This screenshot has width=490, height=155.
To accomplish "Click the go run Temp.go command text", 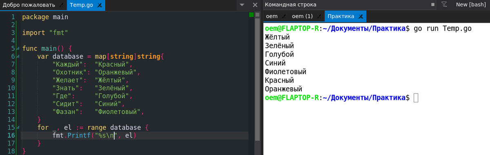I will (x=443, y=29).
